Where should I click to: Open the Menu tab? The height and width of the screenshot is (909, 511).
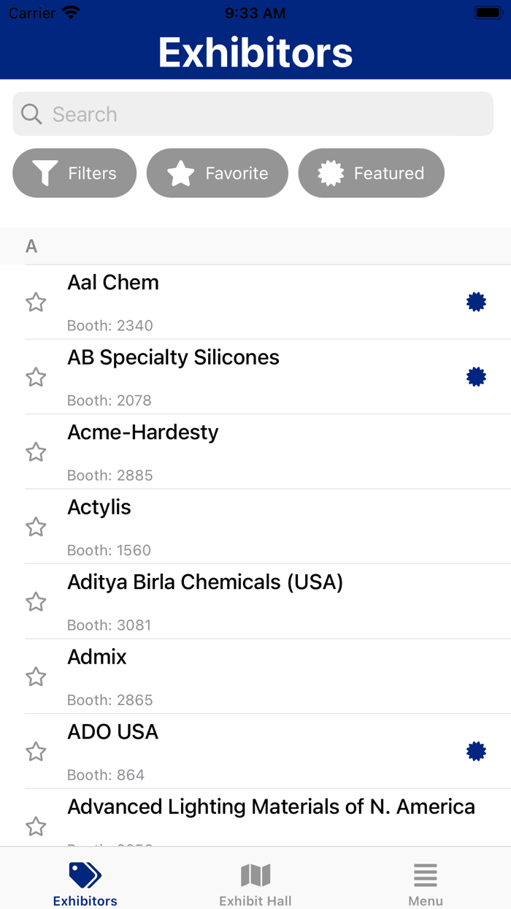(426, 883)
